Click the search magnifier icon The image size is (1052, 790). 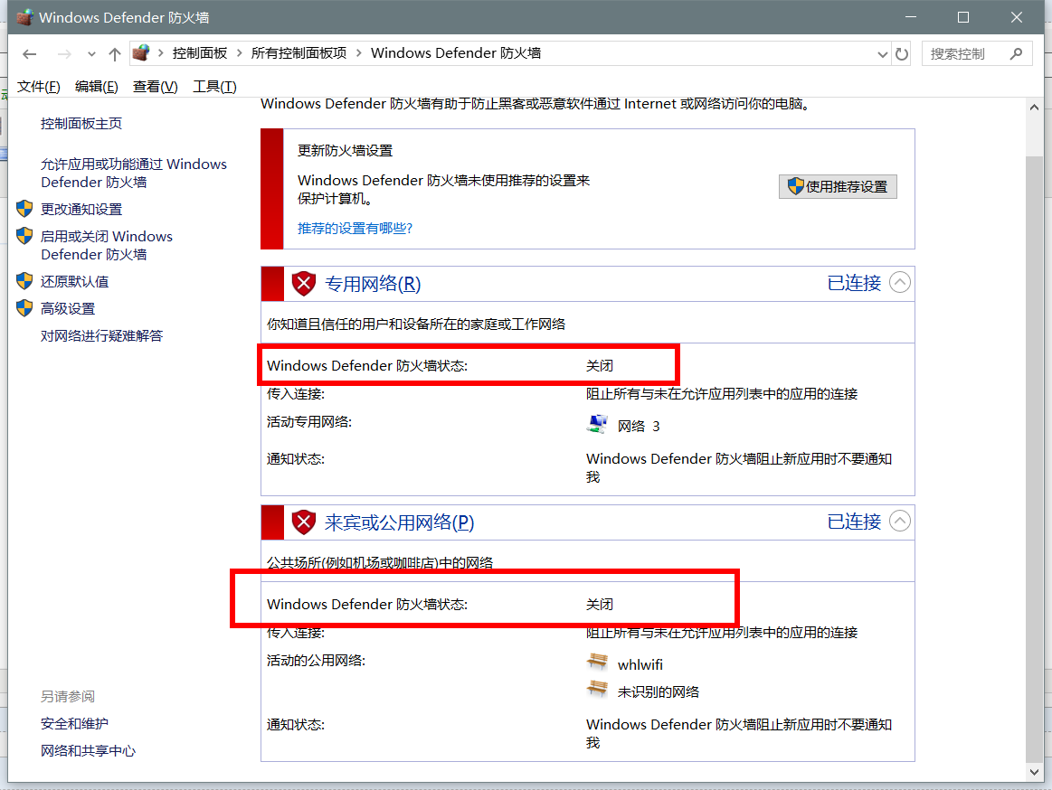click(x=1016, y=53)
